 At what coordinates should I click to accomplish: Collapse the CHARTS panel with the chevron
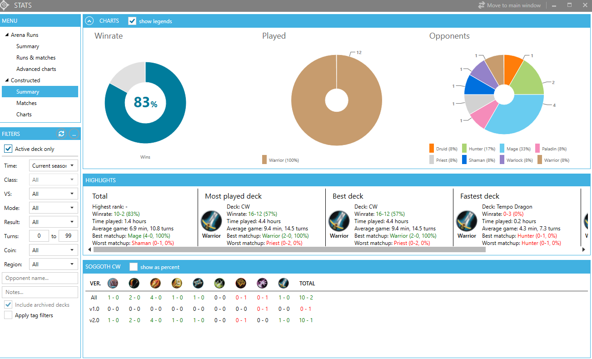[x=89, y=20]
